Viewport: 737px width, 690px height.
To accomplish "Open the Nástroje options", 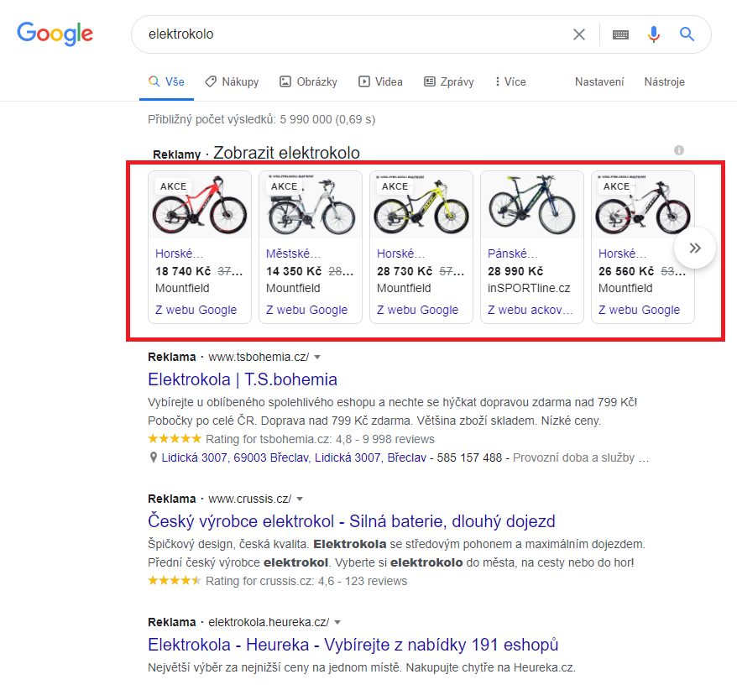I will tap(664, 81).
